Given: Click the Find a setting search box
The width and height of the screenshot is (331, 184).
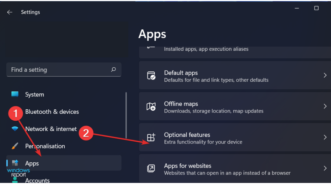Looking at the screenshot, I should pos(59,70).
